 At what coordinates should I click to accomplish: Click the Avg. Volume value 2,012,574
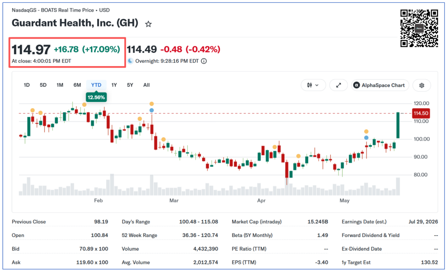[206, 262]
